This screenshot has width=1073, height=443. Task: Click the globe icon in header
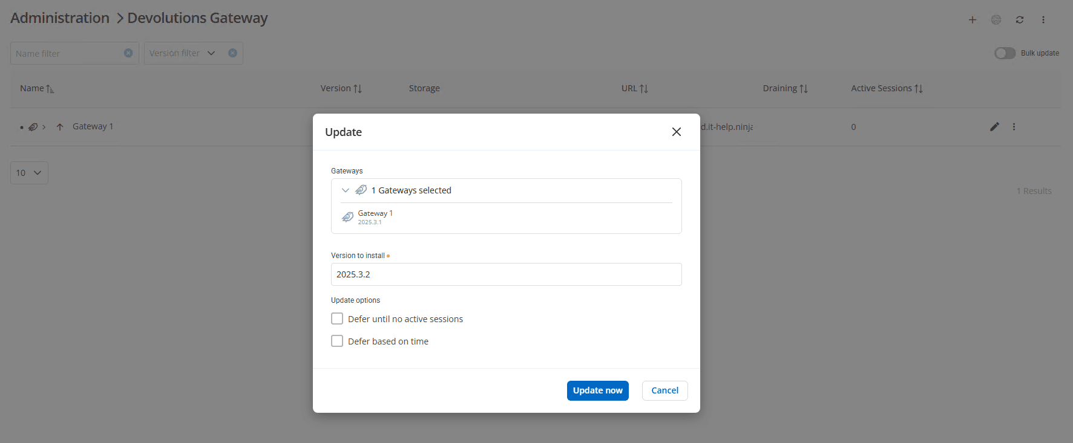click(996, 20)
